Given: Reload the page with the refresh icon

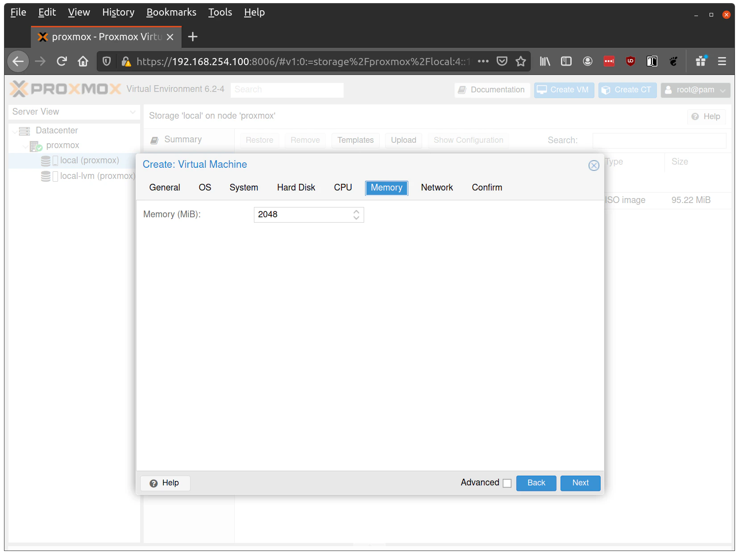Looking at the screenshot, I should 62,62.
